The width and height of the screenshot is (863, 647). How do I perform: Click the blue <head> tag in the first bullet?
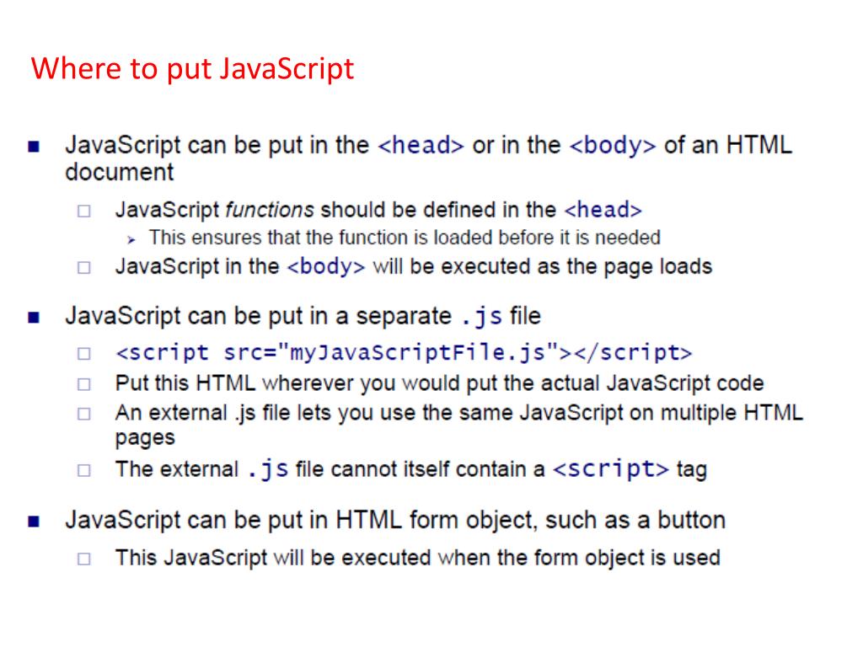(x=421, y=145)
